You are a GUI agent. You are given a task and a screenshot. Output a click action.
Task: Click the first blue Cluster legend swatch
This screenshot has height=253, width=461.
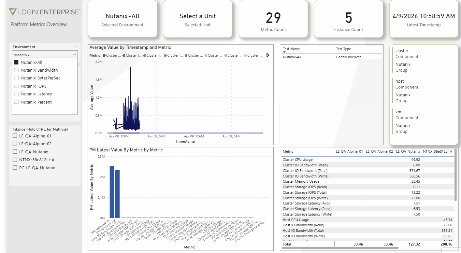coord(104,55)
